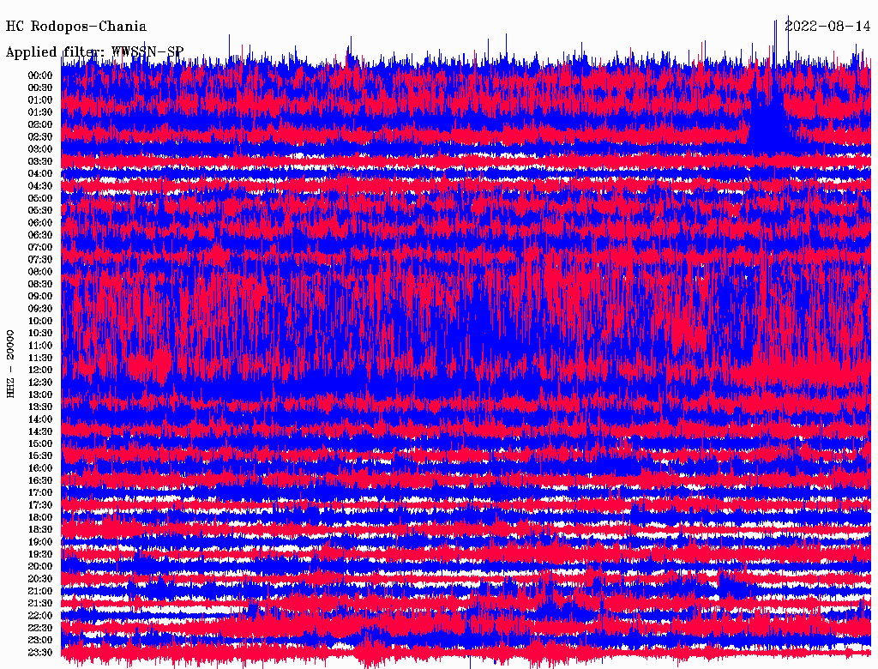Screen dimensions: 878x669
Task: Select the 13:30 time row label
Action: (x=40, y=407)
